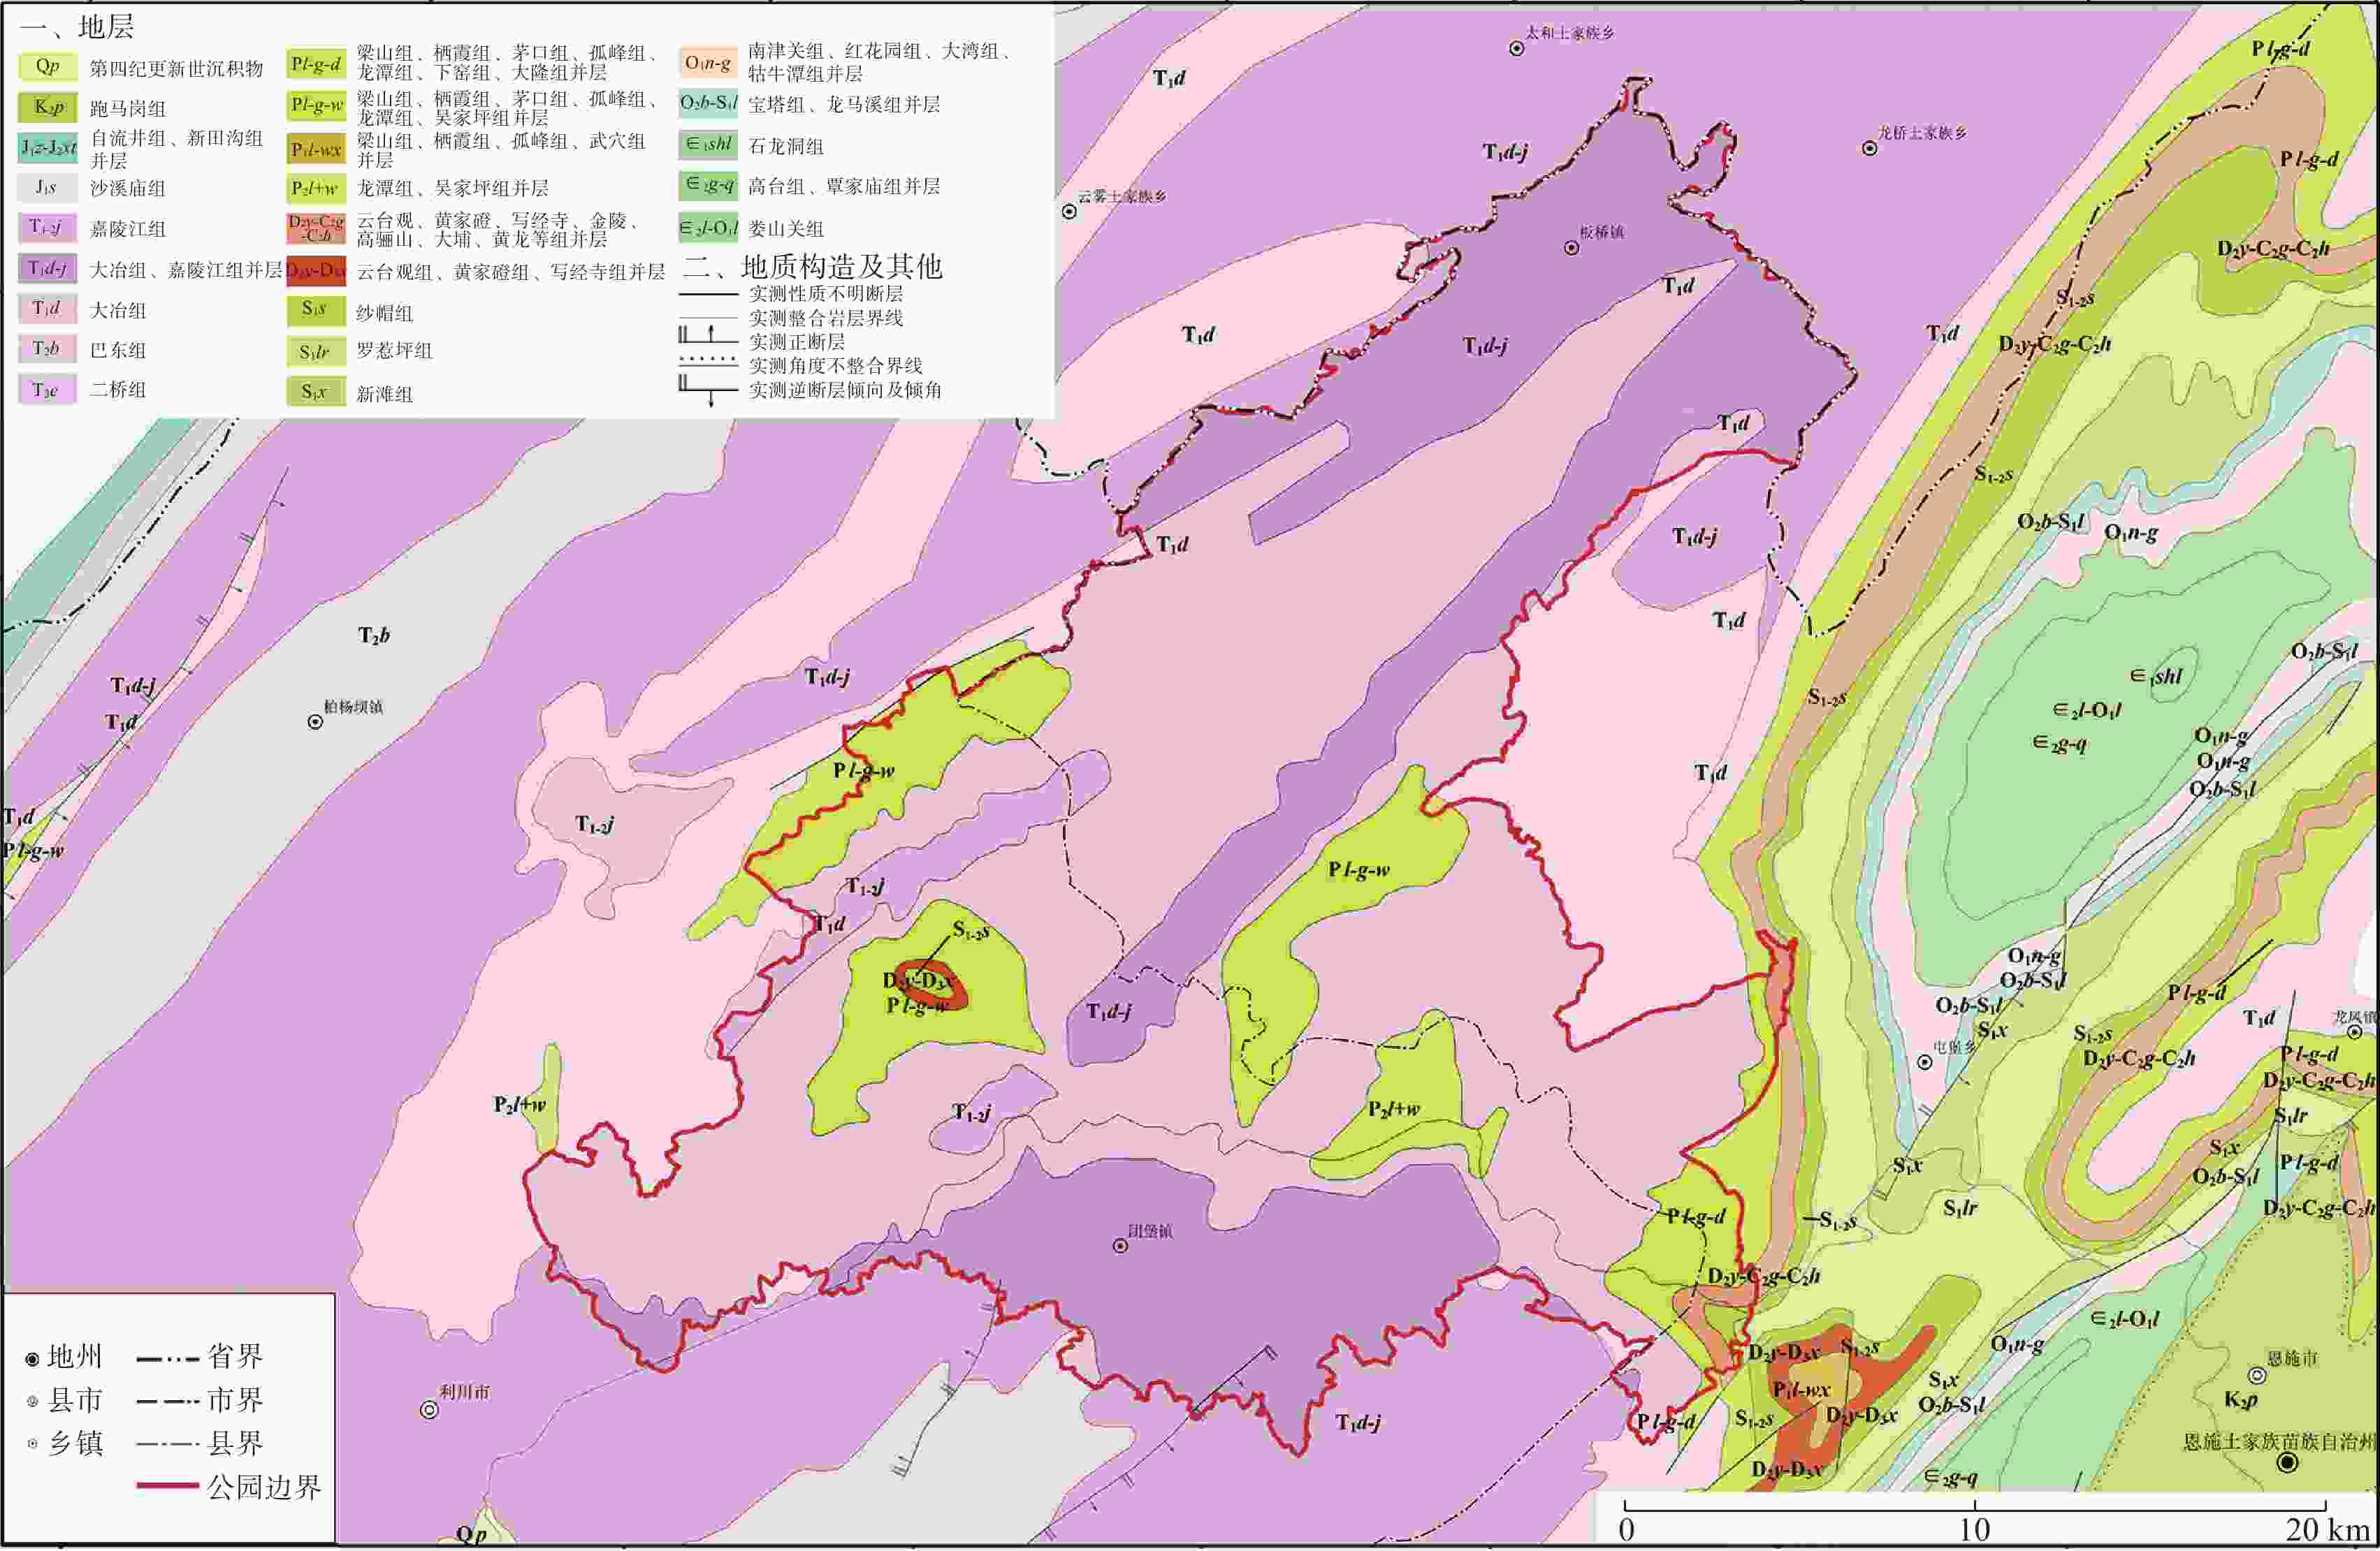Click the D₂y-C₂g-C₂h salmon legend swatch
The height and width of the screenshot is (1551, 2380).
pos(316,229)
